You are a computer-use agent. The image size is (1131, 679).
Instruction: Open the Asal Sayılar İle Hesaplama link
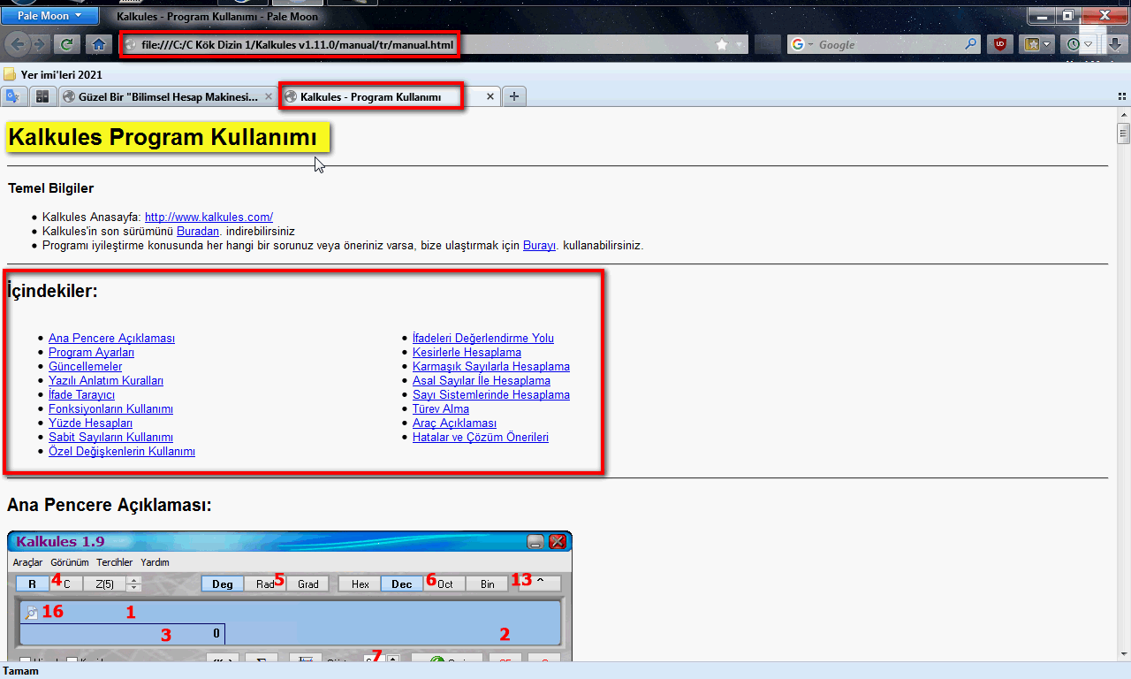482,380
